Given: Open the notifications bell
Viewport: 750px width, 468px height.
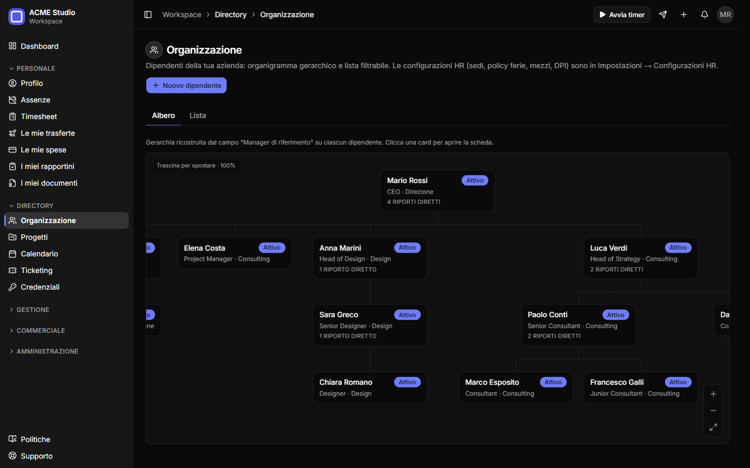Looking at the screenshot, I should [704, 15].
